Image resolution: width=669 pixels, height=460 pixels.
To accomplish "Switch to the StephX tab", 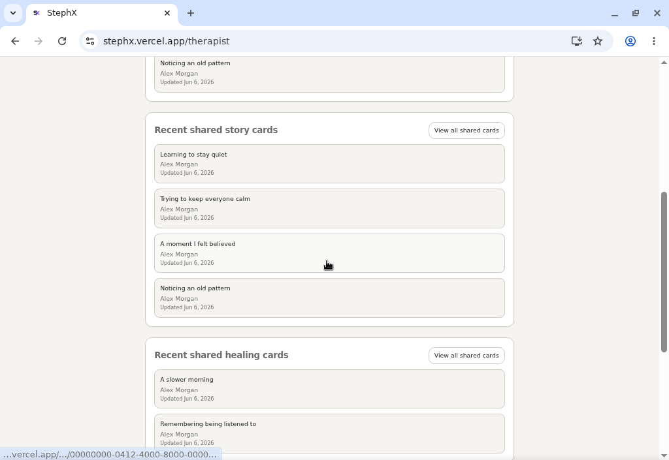I will [101, 13].
